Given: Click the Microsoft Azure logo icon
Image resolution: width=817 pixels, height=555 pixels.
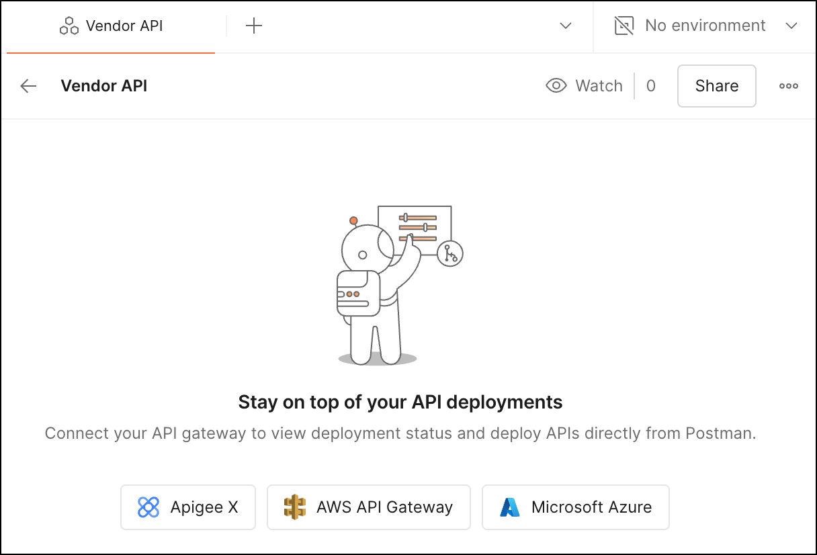Looking at the screenshot, I should 510,507.
